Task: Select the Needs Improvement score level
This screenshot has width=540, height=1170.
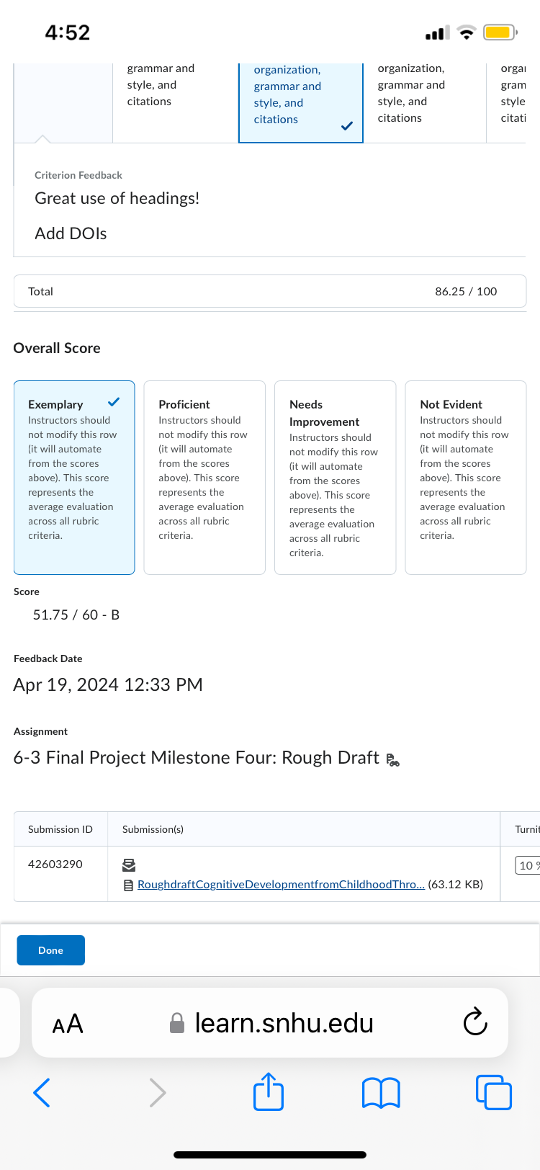Action: (x=336, y=478)
